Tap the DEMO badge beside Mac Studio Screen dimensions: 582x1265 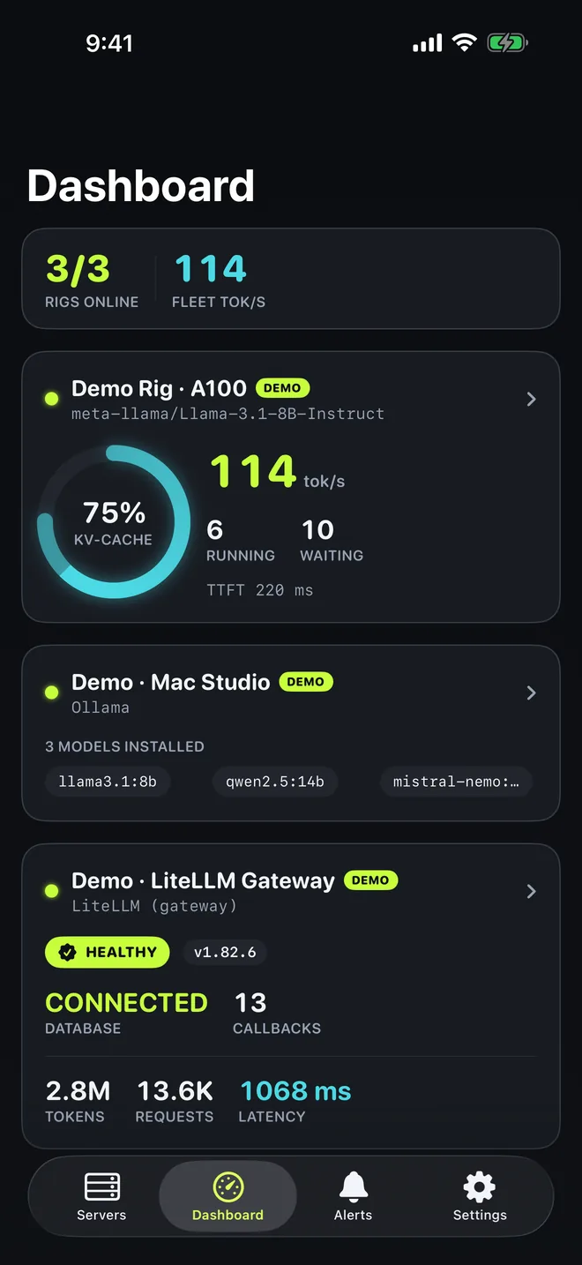point(306,682)
